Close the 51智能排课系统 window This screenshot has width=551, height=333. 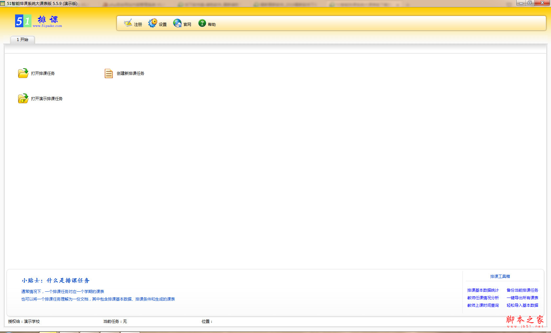coord(542,3)
